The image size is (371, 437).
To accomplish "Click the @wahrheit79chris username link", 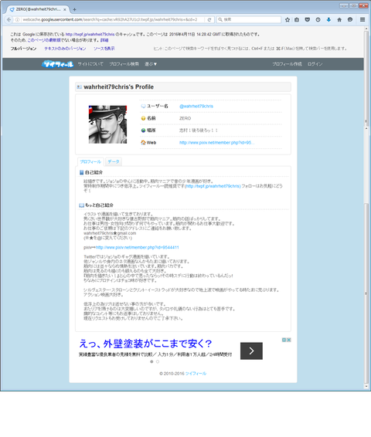I will [196, 107].
